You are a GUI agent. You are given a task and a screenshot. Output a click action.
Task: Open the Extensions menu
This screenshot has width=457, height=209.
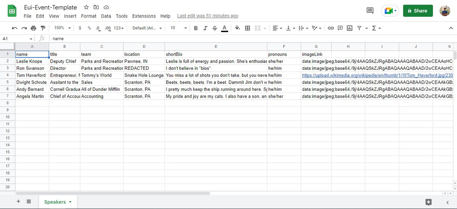coord(144,16)
